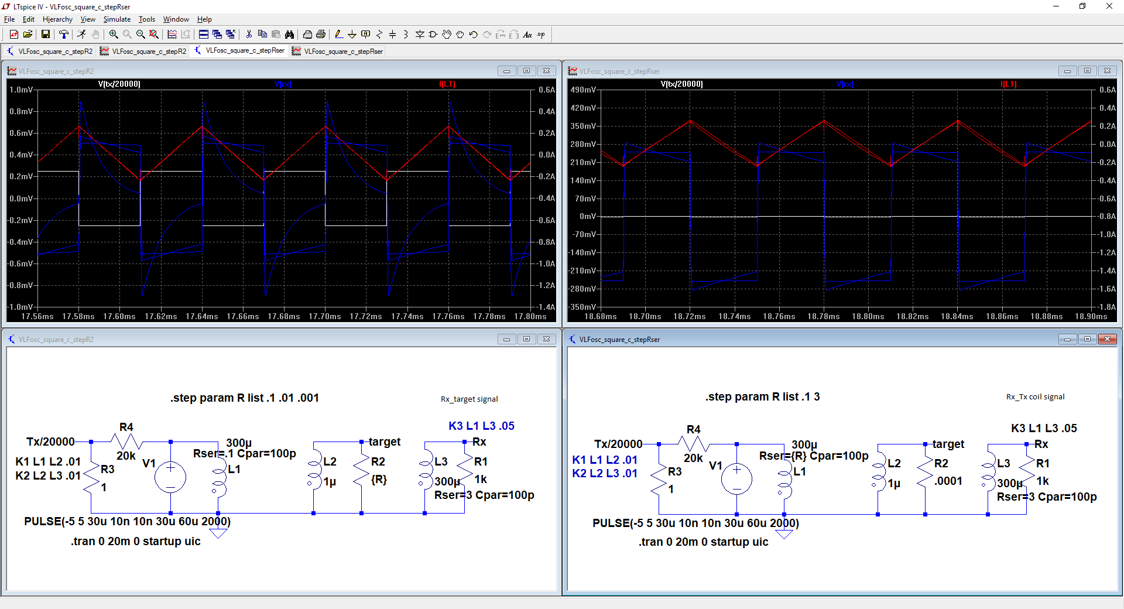Click the red I(L1) trace label in left plot
Screen dimensions: 1124x609
(x=447, y=84)
